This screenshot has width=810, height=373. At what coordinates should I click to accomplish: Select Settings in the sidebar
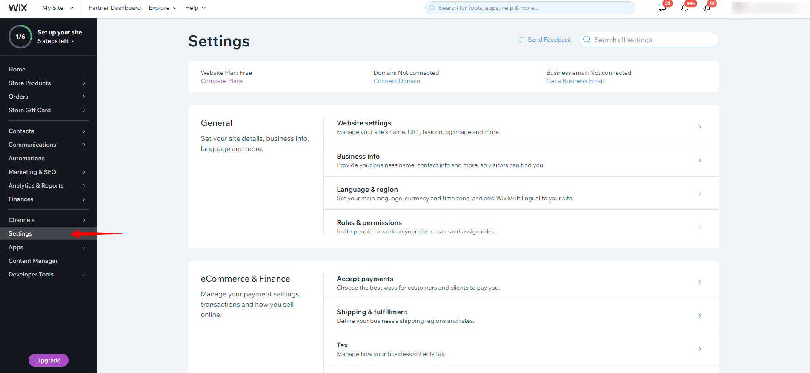point(49,233)
